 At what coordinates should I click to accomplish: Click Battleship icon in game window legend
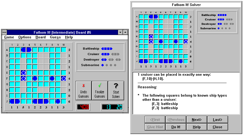coord(107,49)
